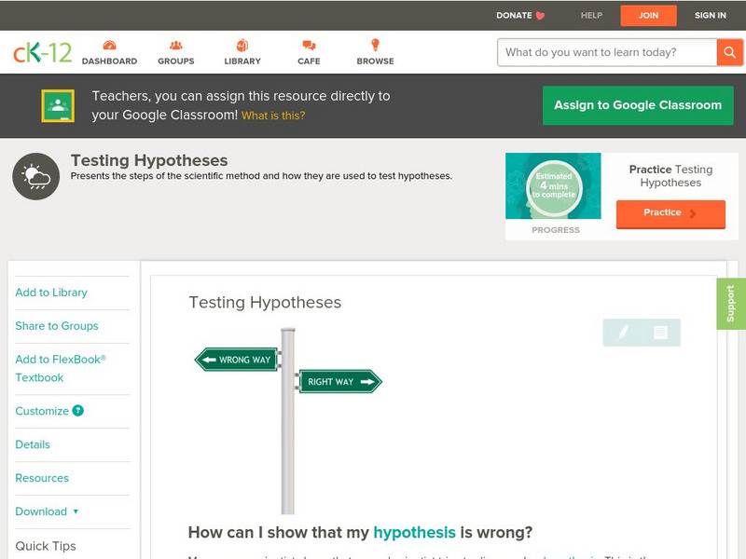
Task: Click the Customize help question mark icon
Action: (78, 411)
